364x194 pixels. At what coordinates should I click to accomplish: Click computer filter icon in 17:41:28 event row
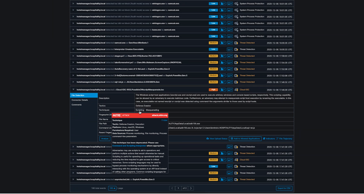230,173
